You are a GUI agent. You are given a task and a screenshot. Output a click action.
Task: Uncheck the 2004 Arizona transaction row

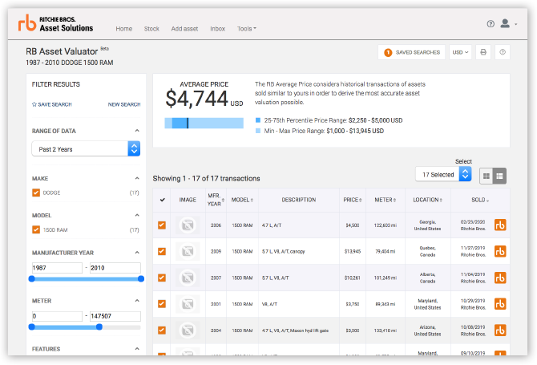coord(162,330)
